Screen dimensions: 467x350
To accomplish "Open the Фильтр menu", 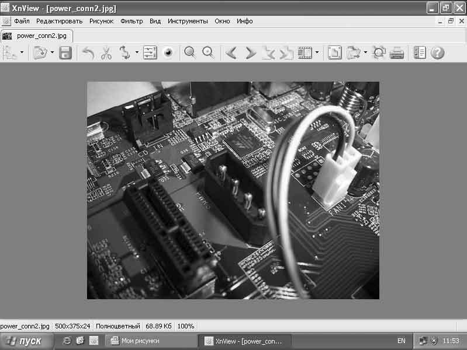I will pos(132,21).
